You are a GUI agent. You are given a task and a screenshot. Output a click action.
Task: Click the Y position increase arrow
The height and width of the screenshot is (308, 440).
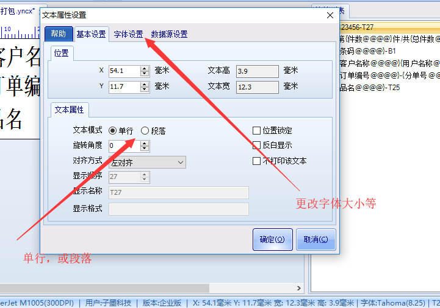tap(145, 84)
